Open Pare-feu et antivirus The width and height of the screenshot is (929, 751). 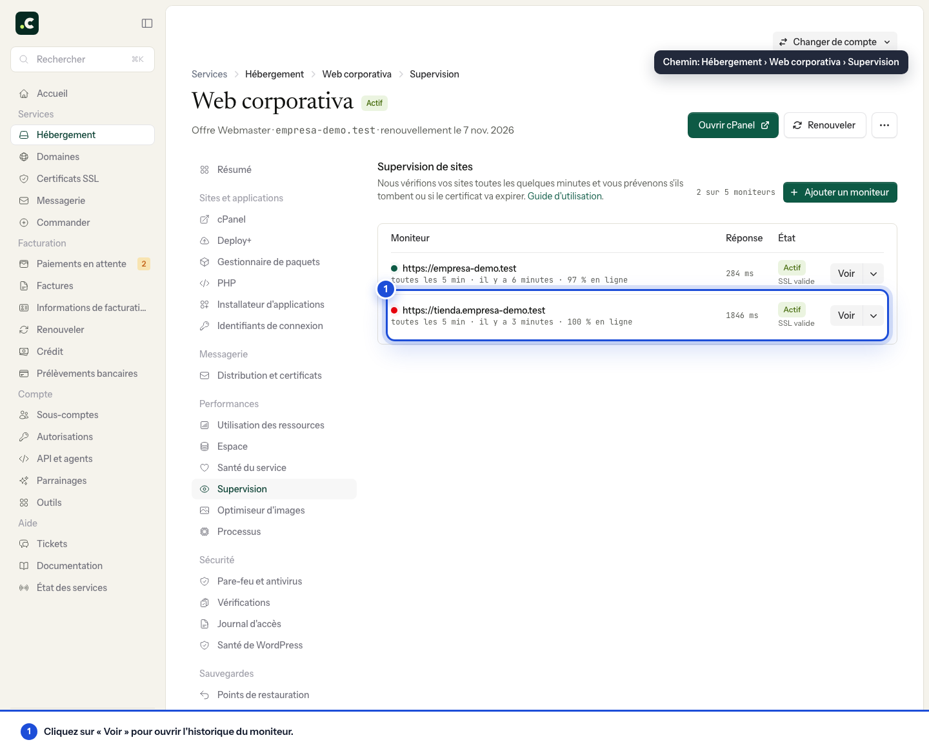point(274,581)
